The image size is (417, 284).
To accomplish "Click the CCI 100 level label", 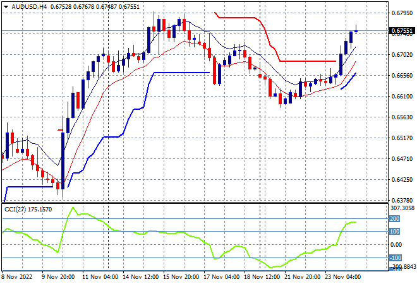I will 395,232.
